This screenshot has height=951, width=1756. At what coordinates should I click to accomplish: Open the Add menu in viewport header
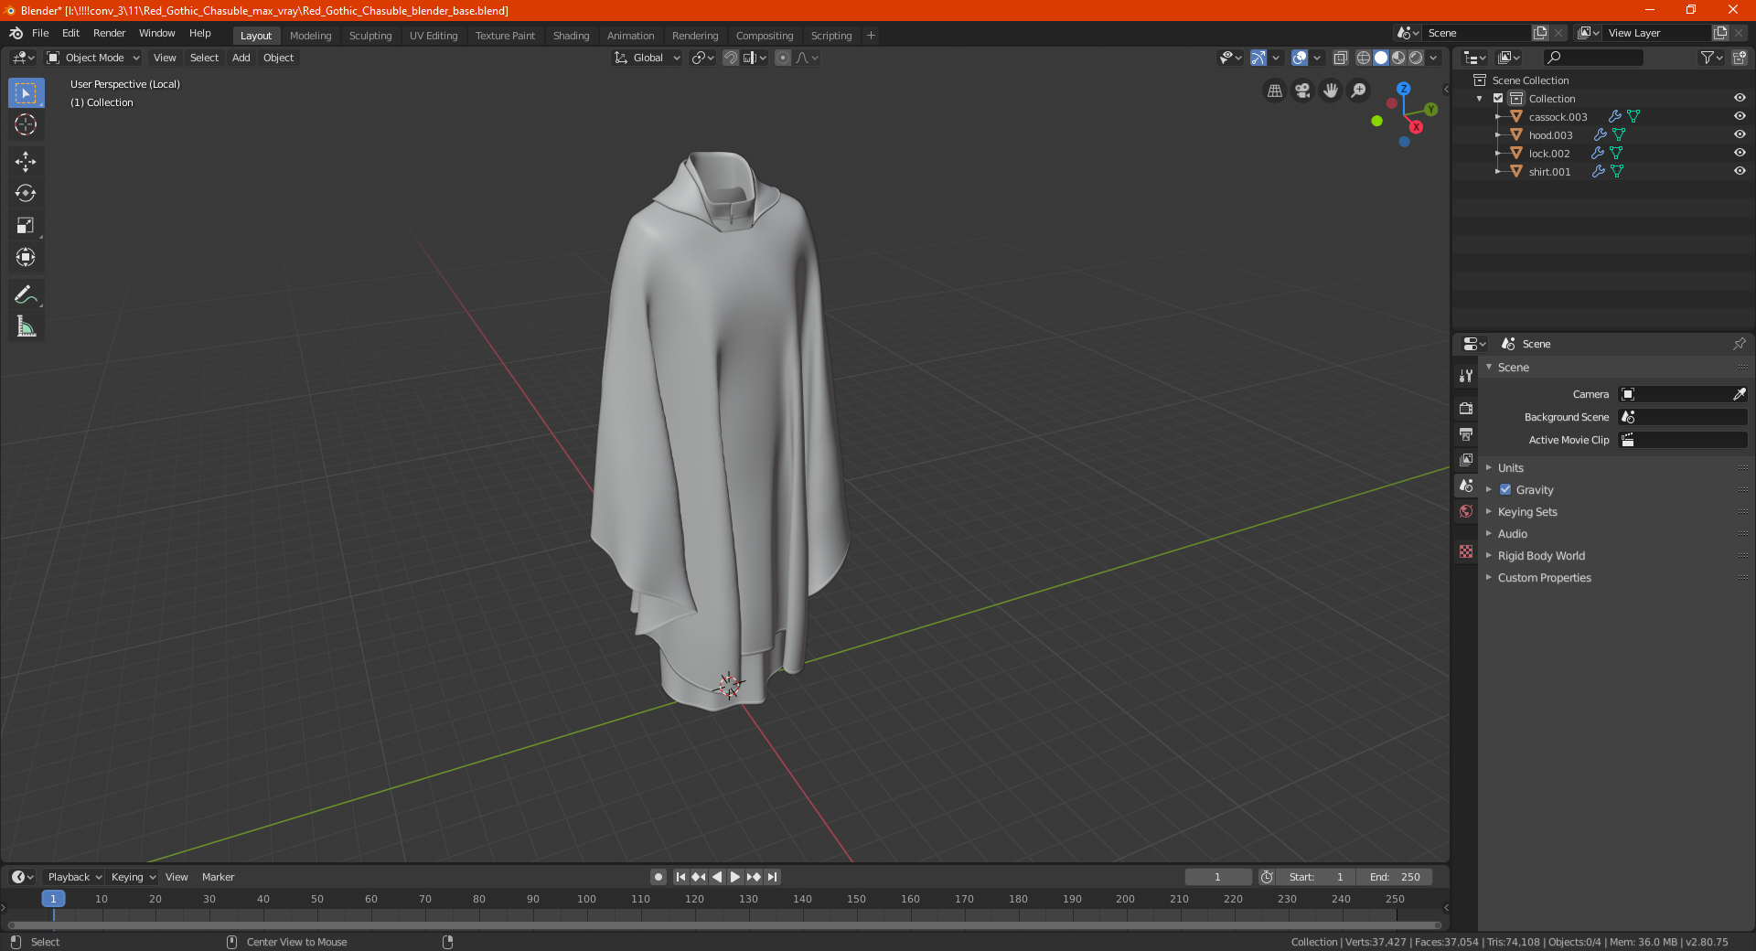pos(241,58)
